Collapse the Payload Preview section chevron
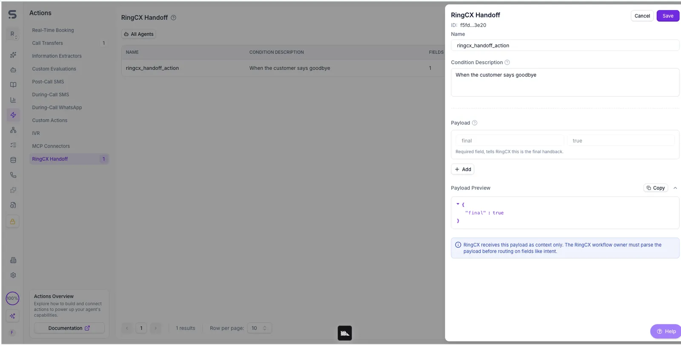 coord(675,188)
